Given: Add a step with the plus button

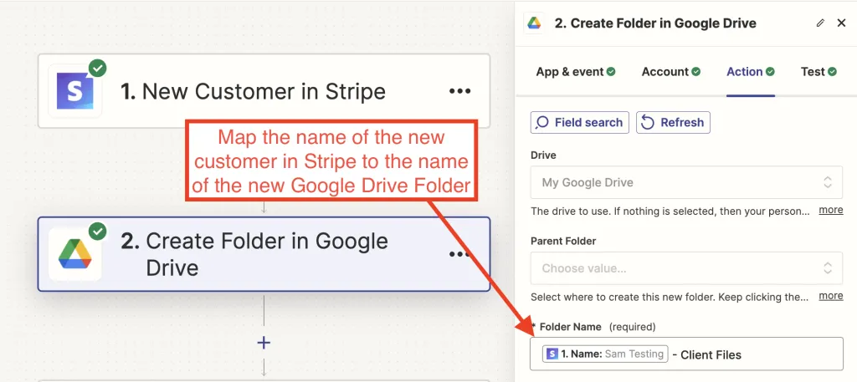Looking at the screenshot, I should [264, 343].
